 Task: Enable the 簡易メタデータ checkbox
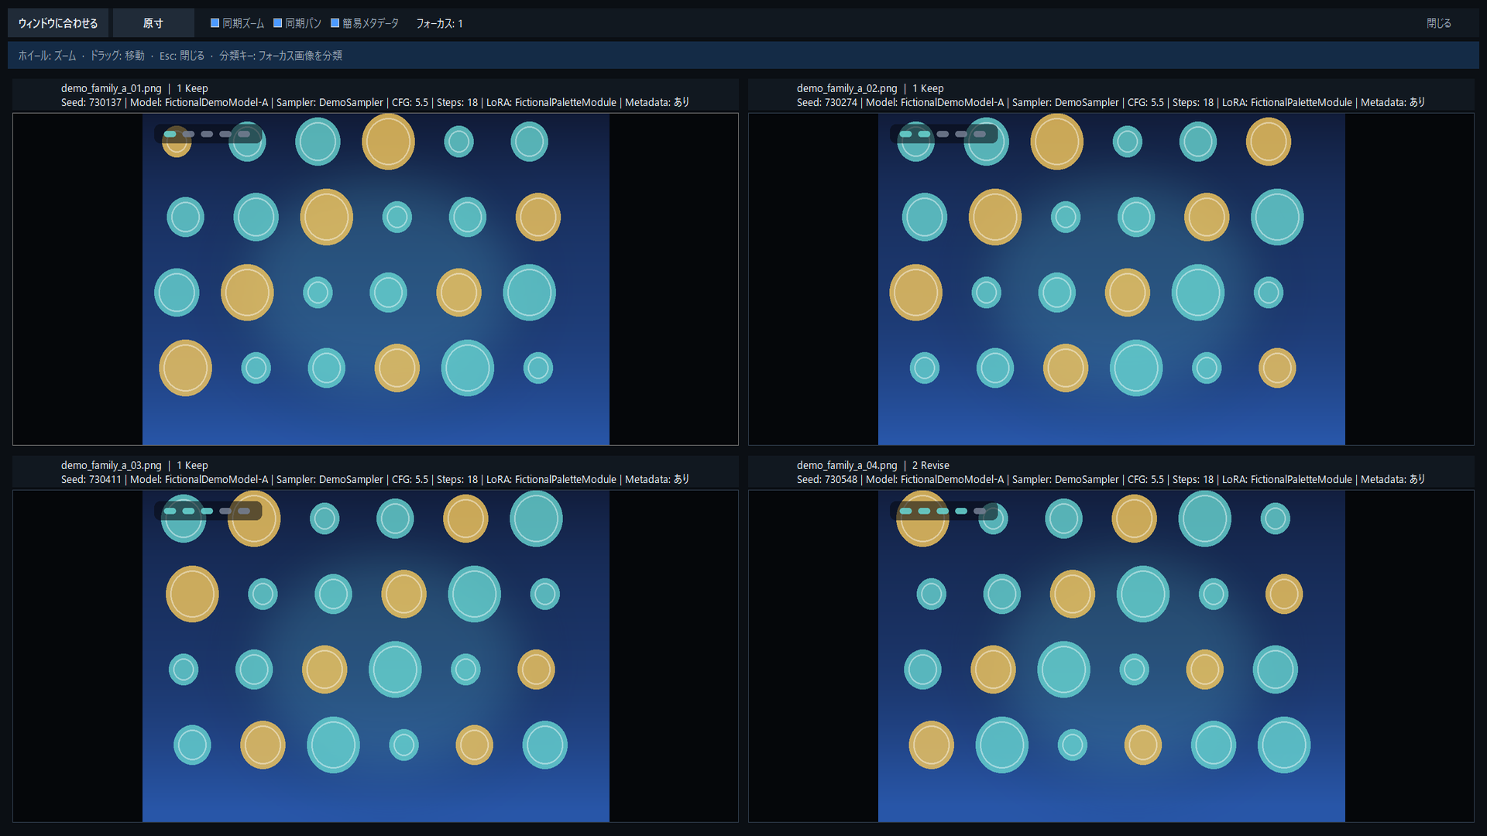click(x=365, y=23)
